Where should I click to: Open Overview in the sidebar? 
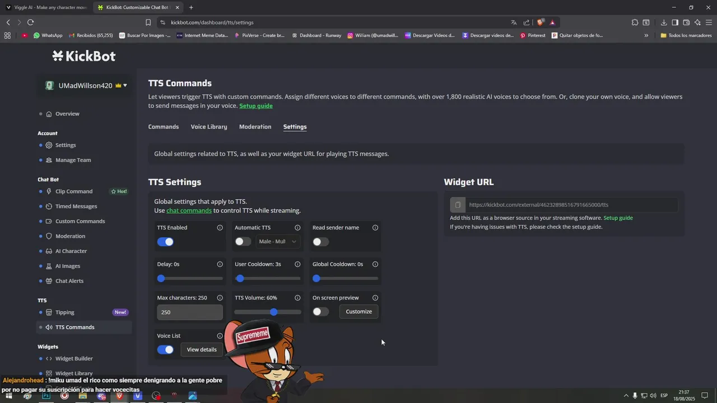[67, 114]
